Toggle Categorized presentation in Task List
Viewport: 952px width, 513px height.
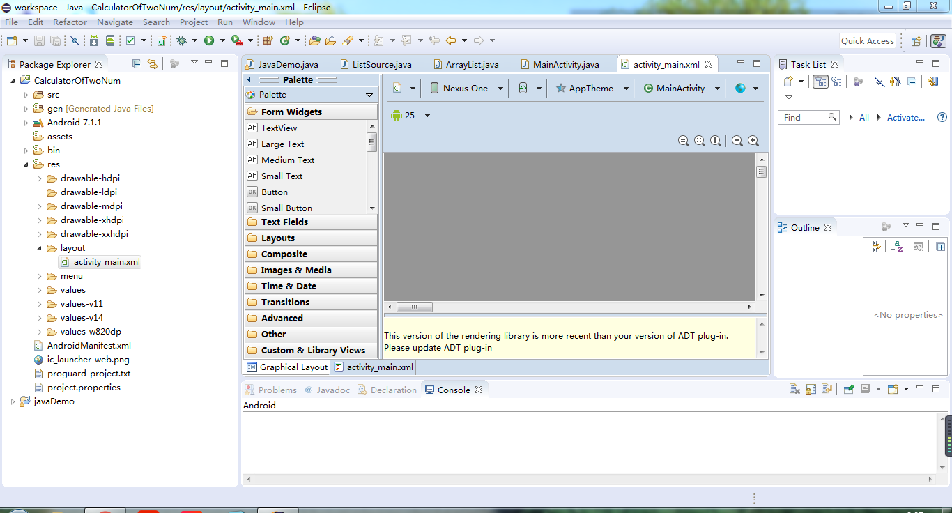(820, 82)
